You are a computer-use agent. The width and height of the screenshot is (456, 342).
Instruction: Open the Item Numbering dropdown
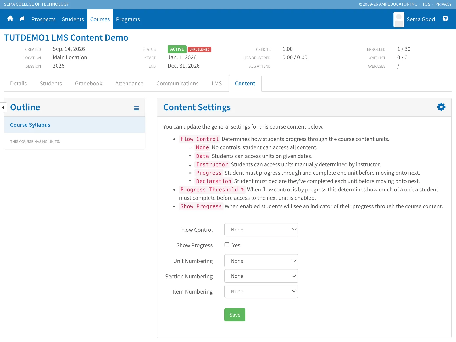pos(261,291)
